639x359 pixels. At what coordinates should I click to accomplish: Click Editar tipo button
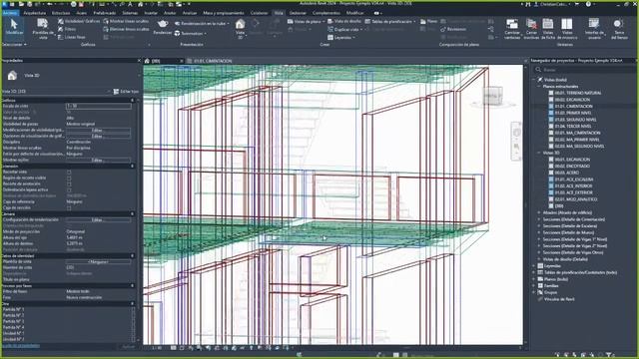pos(126,91)
